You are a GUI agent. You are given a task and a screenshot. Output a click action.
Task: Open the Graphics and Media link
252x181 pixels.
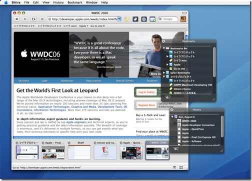[x=83, y=107]
